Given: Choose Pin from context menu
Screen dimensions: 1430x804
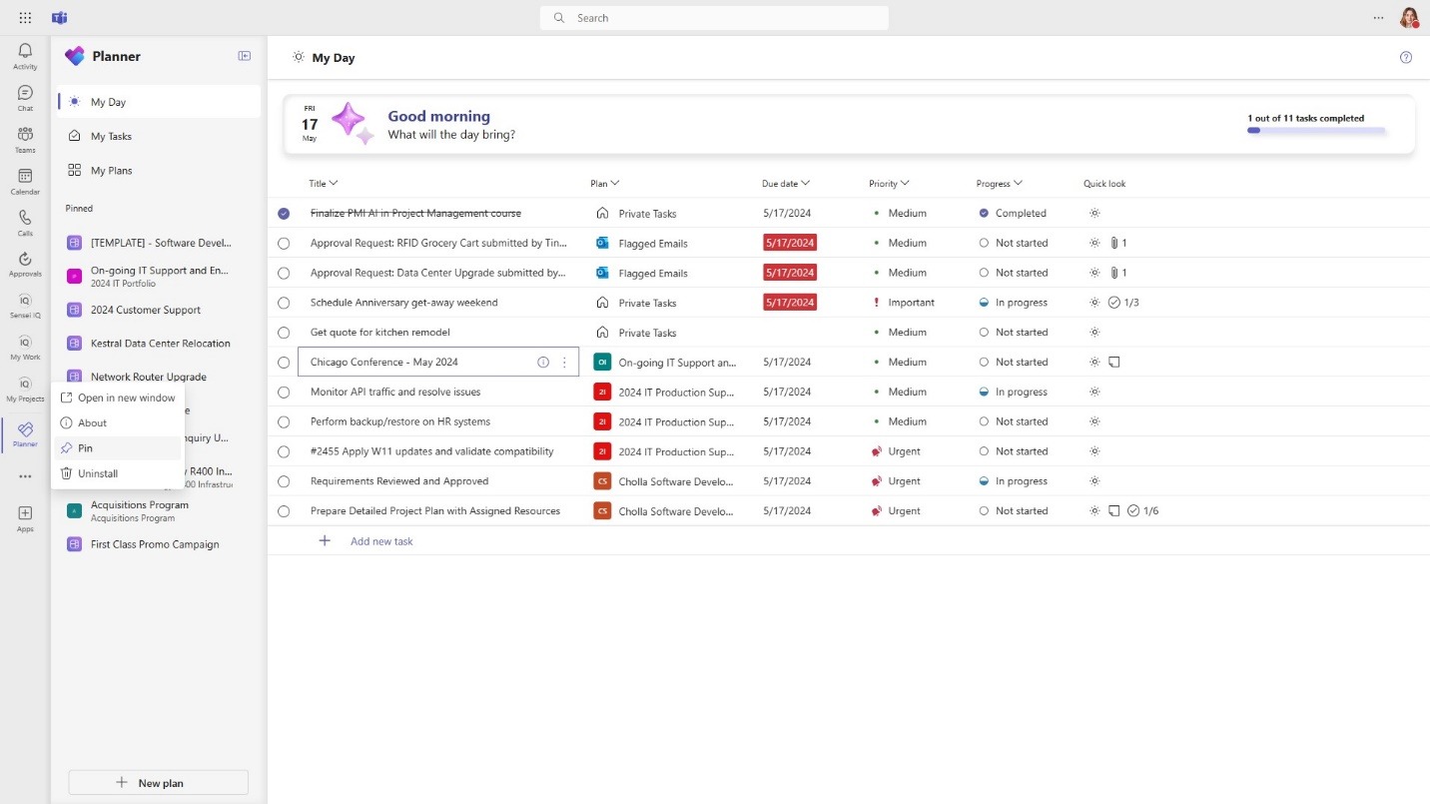Looking at the screenshot, I should pos(118,448).
